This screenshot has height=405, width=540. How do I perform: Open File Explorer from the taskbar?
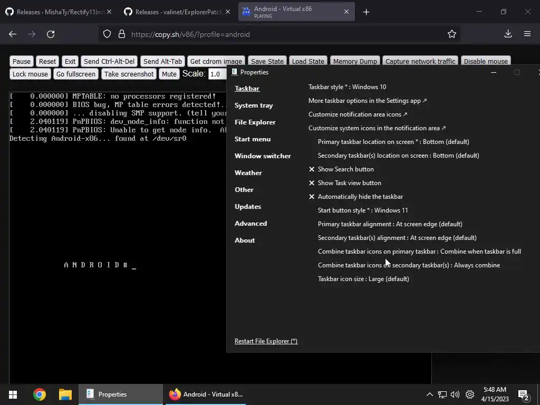coord(65,394)
